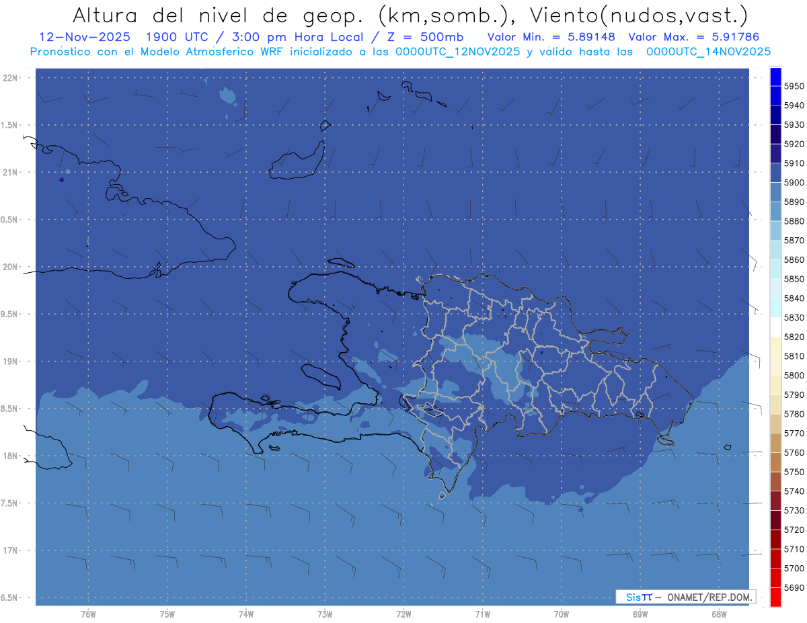Screen dimensions: 807x623
Task: Click the legend value '5750'
Action: pyautogui.click(x=794, y=472)
